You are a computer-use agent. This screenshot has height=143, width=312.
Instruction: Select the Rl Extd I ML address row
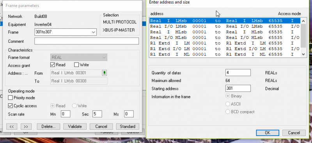tap(225, 54)
